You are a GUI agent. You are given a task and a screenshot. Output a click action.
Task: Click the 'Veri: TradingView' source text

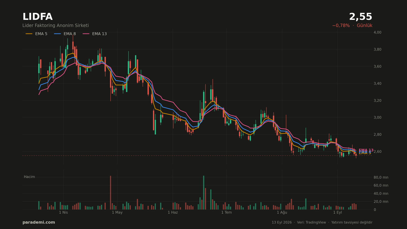(311, 222)
